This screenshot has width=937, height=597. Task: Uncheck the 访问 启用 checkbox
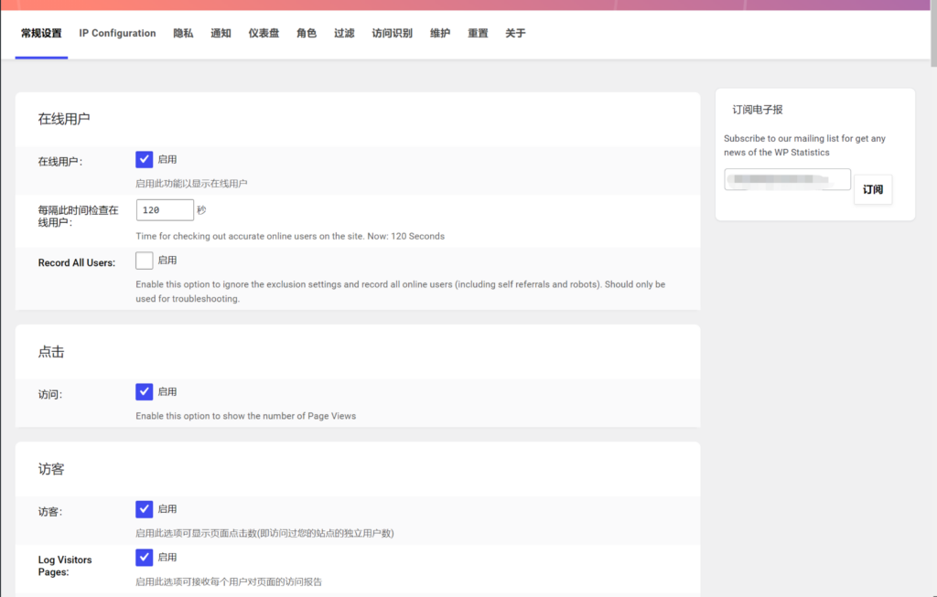pyautogui.click(x=144, y=391)
